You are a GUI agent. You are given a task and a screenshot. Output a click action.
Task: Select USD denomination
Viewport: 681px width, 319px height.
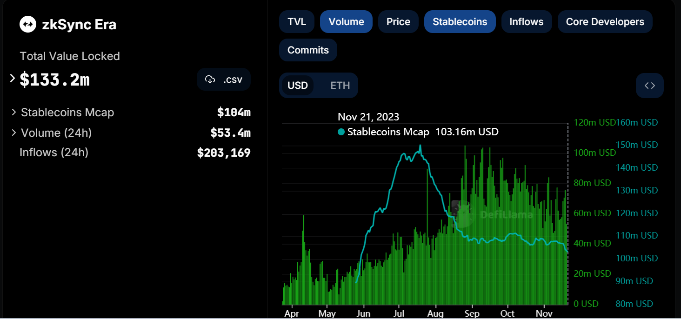298,86
